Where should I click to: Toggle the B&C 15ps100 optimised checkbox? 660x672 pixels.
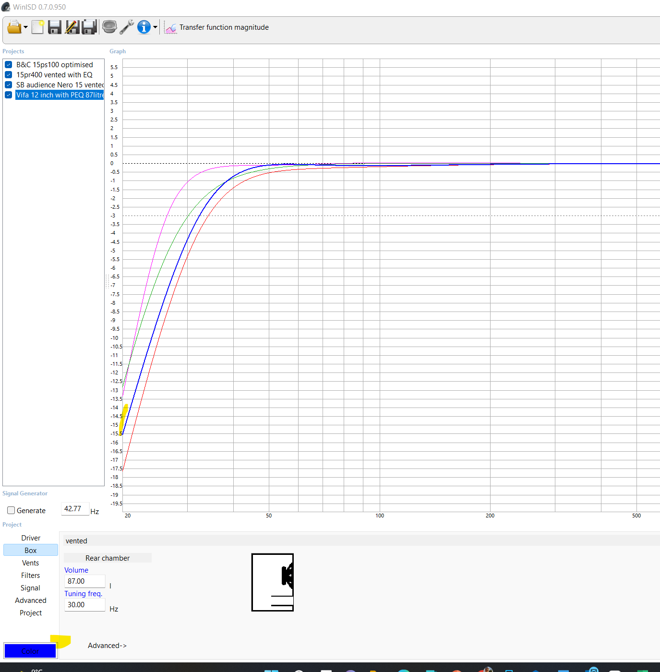pyautogui.click(x=9, y=65)
